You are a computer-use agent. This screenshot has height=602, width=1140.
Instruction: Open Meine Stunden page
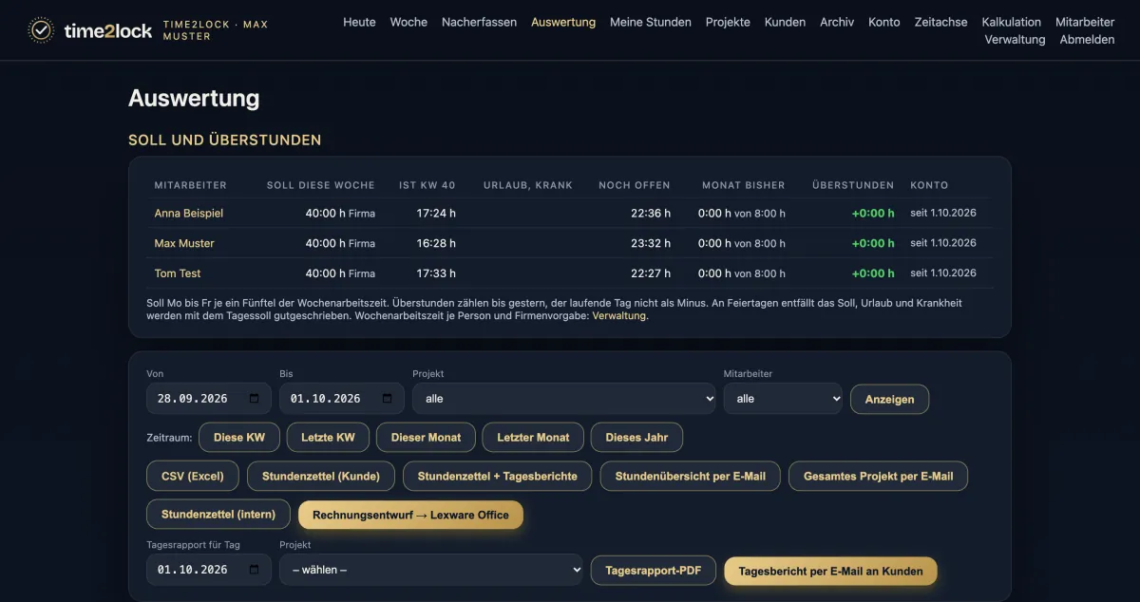click(x=651, y=22)
